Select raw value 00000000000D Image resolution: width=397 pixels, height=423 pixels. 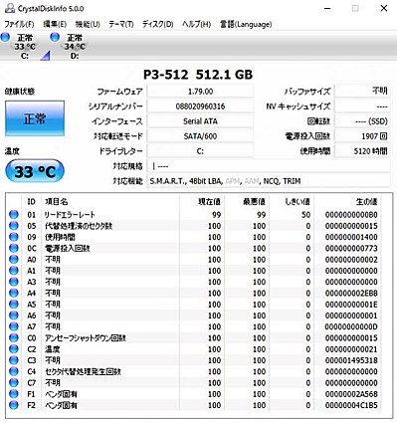[x=351, y=326]
